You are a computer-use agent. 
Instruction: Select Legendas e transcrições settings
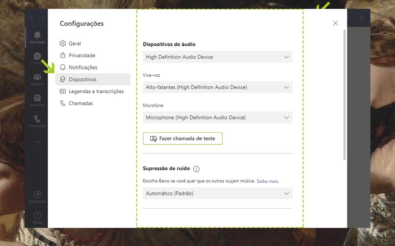pos(96,91)
